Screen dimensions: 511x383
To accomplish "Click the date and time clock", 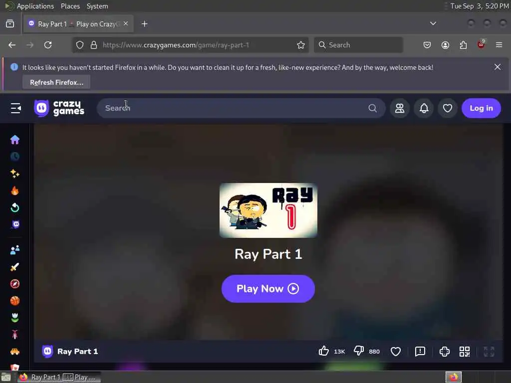I will coord(479,6).
